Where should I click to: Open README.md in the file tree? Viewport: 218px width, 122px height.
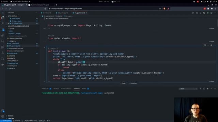(14, 63)
